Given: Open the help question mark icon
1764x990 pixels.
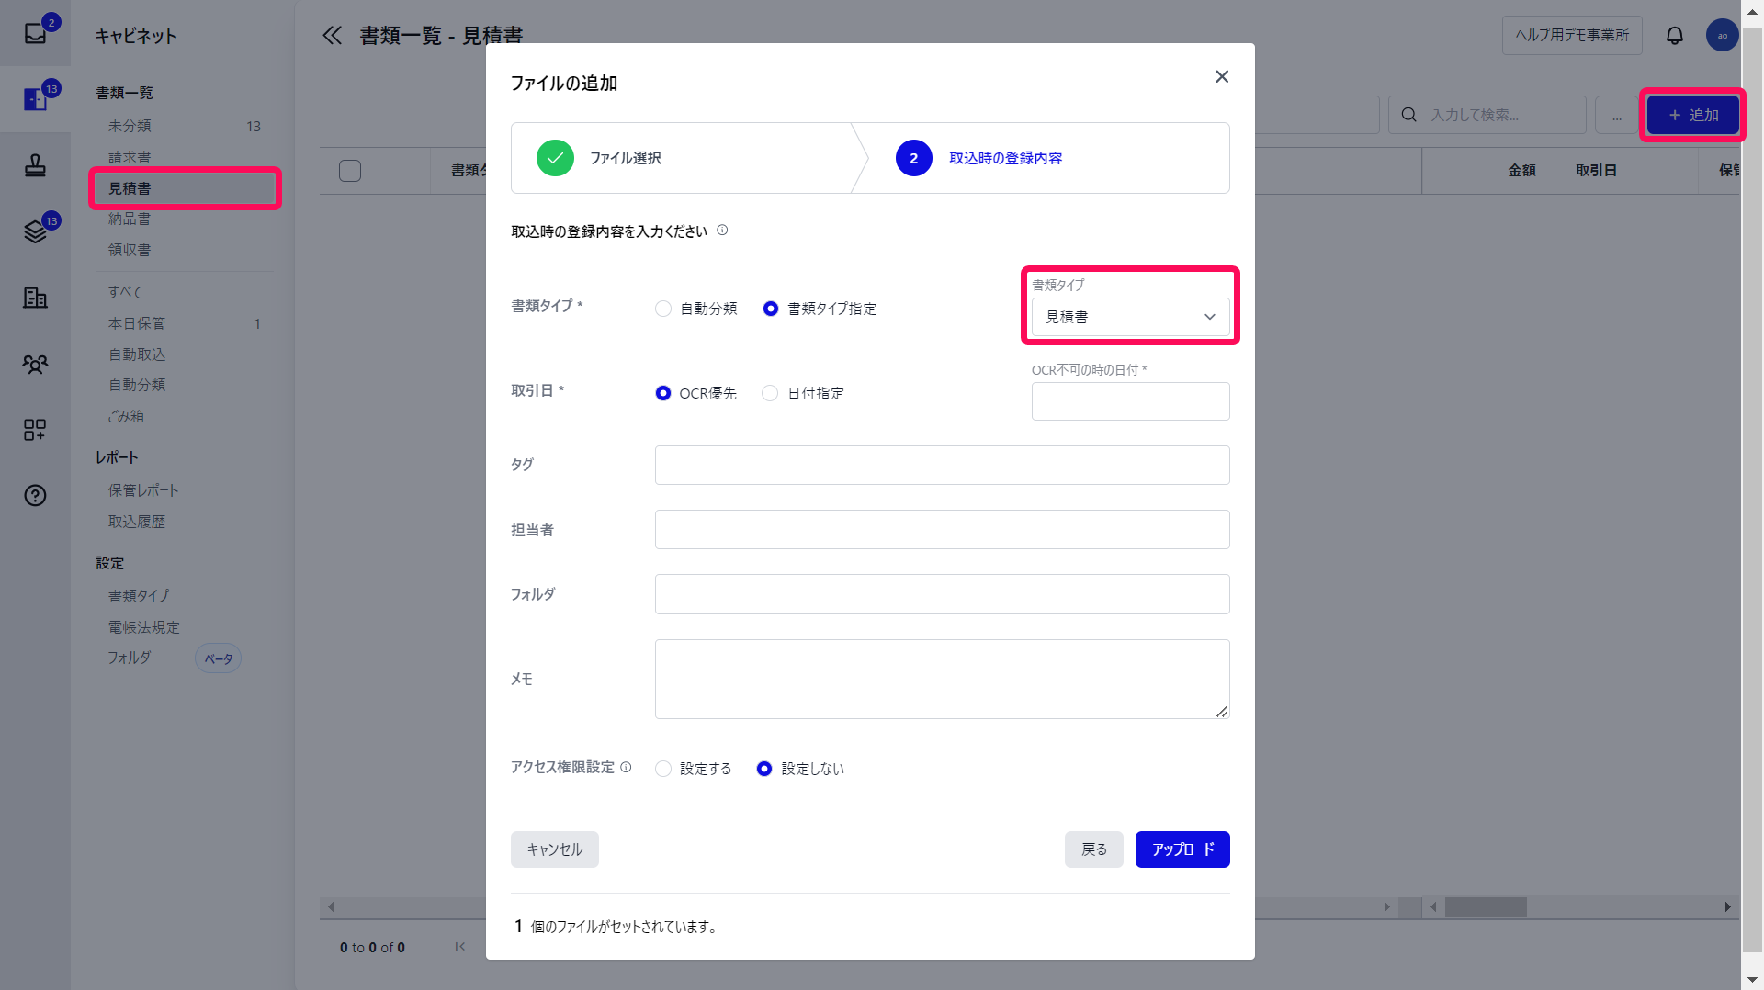Looking at the screenshot, I should [35, 496].
